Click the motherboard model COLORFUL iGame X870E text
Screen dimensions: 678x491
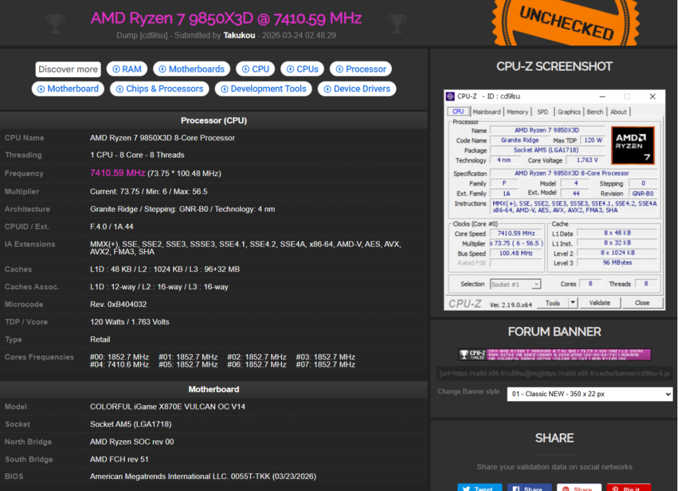click(167, 407)
